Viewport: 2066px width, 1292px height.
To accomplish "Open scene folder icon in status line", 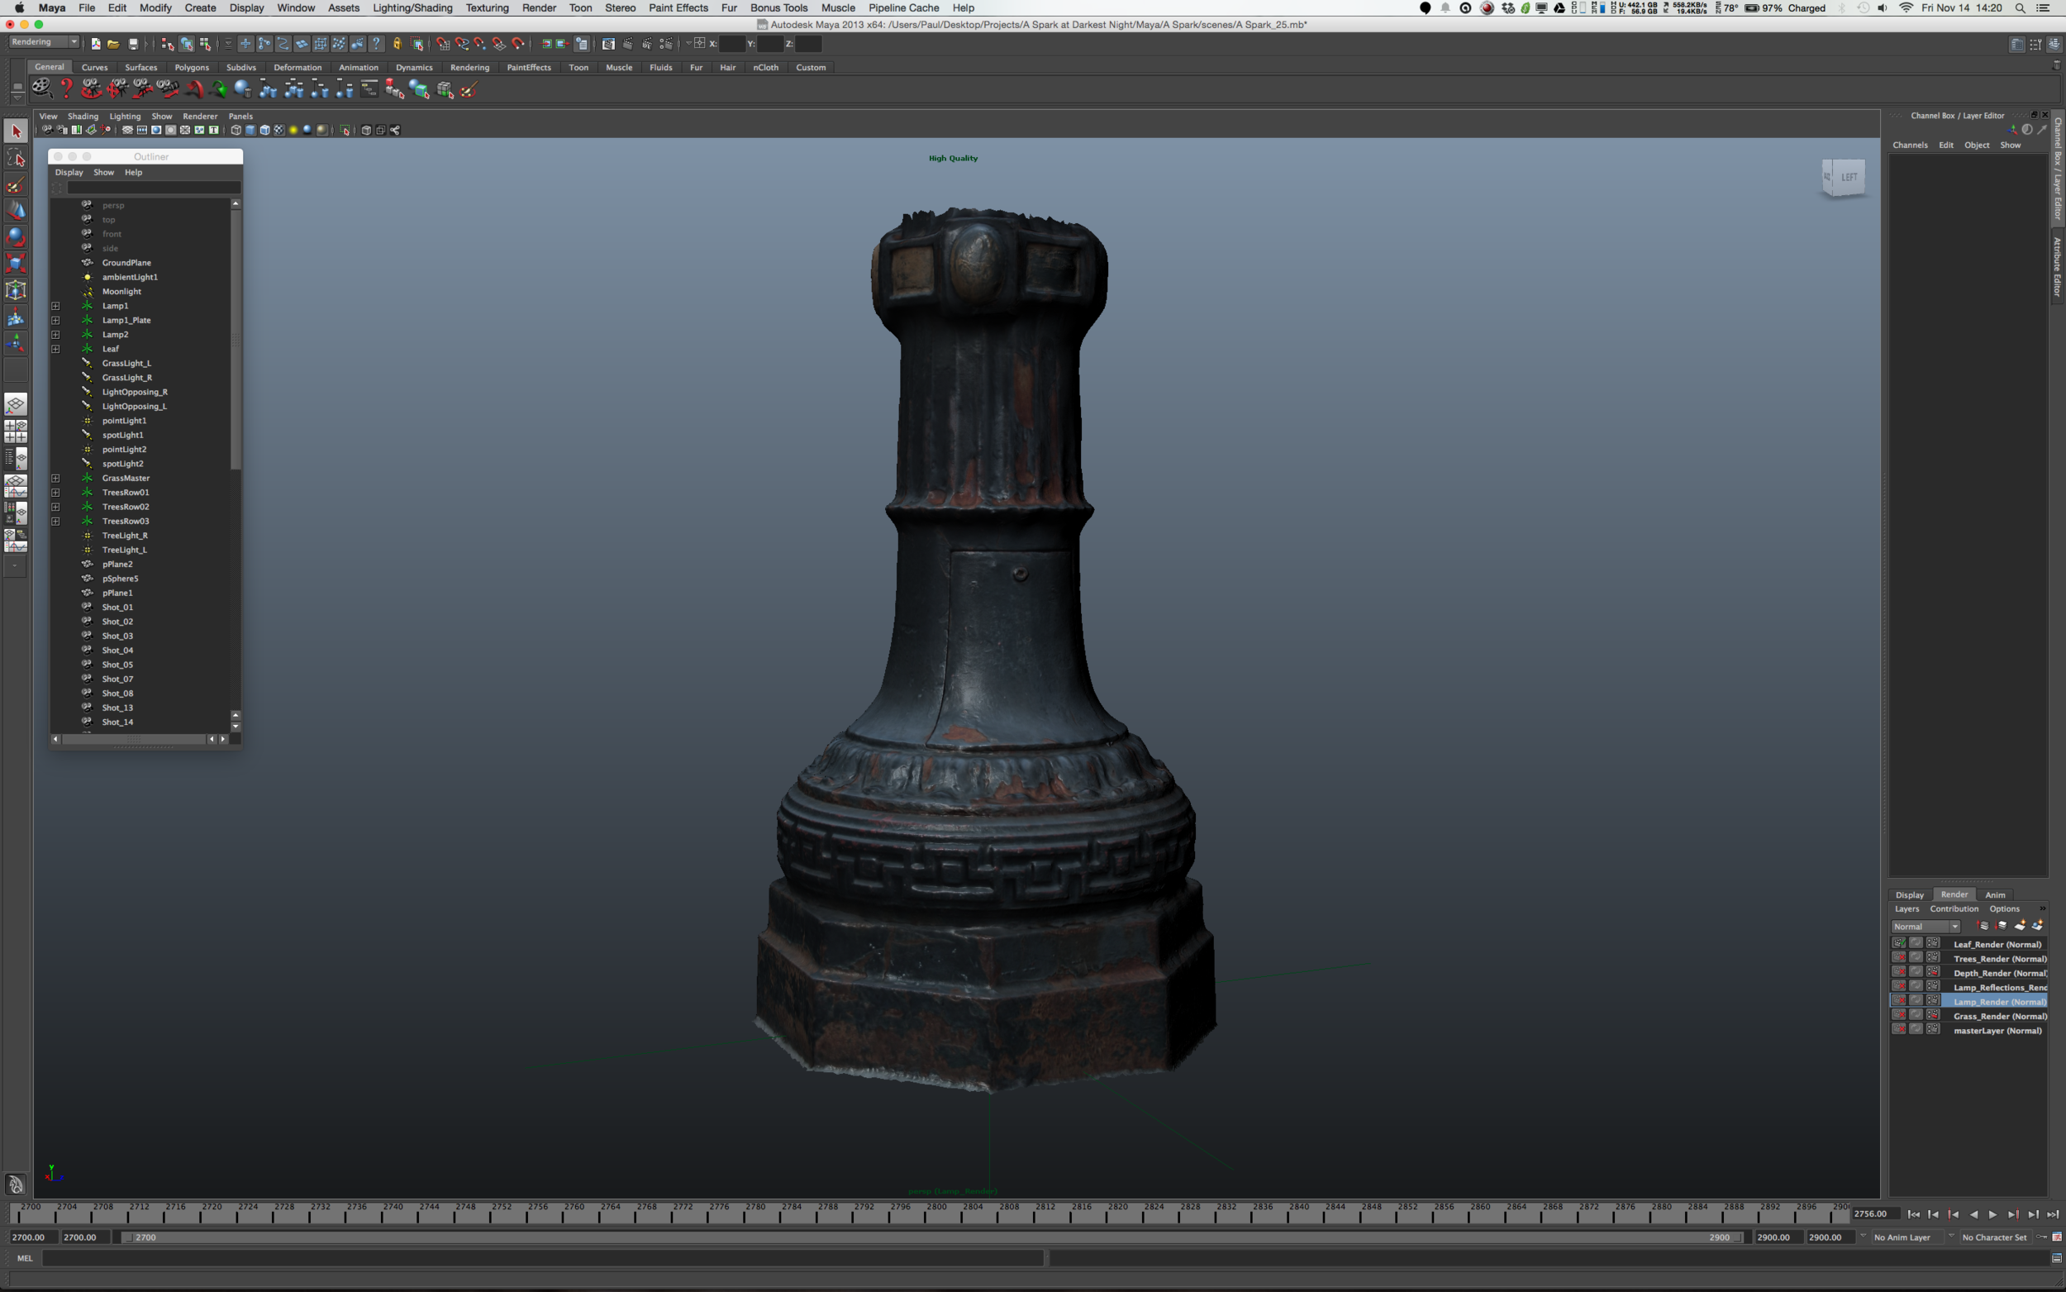I will (x=113, y=44).
